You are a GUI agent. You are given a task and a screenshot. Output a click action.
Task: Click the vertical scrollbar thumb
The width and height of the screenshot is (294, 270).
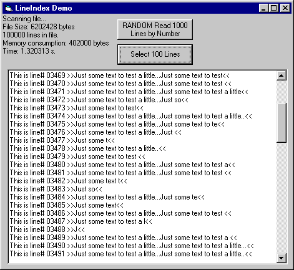(x=282, y=123)
